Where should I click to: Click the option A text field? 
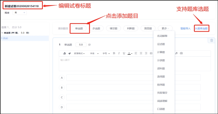coord(133,78)
